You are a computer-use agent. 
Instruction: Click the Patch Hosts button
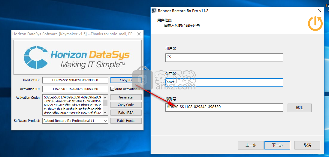[x=126, y=120]
